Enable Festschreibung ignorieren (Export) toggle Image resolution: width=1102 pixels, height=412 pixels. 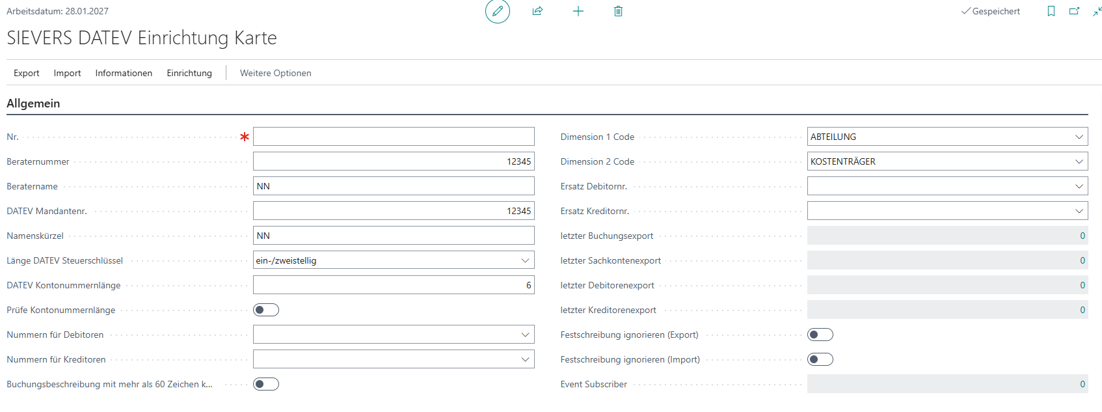820,335
